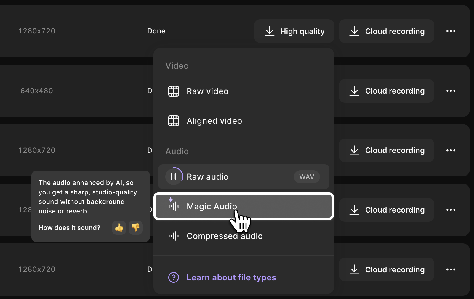
Task: Download Cloud recording for the 640x480 row
Action: point(387,91)
